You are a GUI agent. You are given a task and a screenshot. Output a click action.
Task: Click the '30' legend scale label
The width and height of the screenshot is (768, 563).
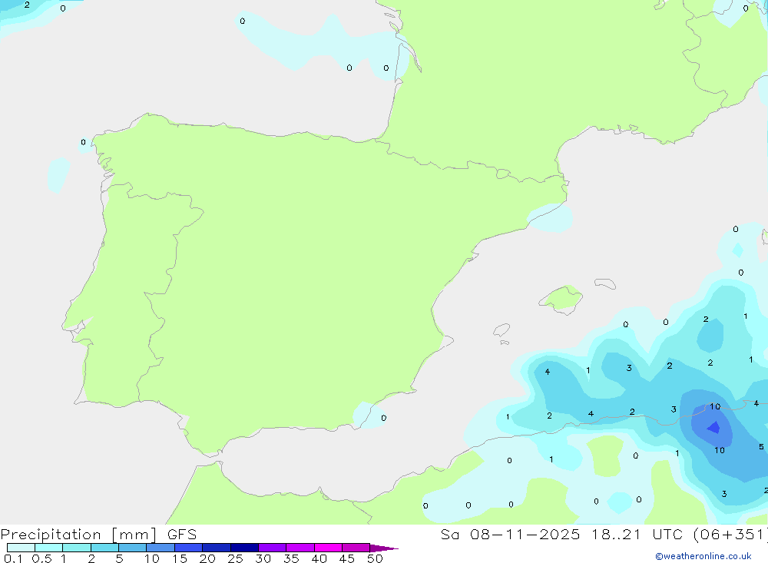263,558
